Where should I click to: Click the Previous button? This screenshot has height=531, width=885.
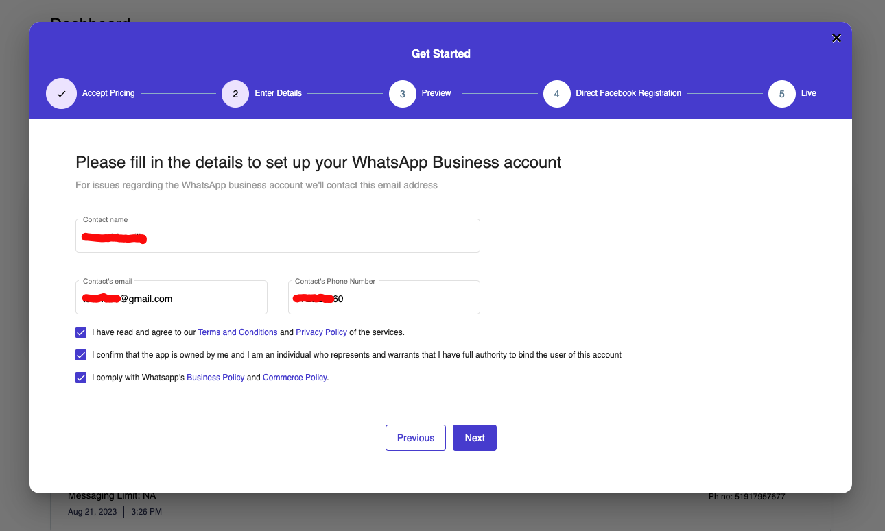(416, 438)
